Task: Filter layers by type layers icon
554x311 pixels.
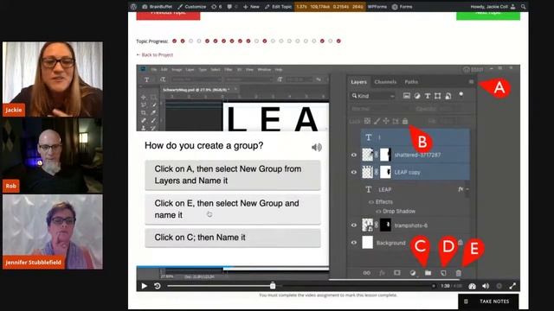Action: click(x=428, y=96)
